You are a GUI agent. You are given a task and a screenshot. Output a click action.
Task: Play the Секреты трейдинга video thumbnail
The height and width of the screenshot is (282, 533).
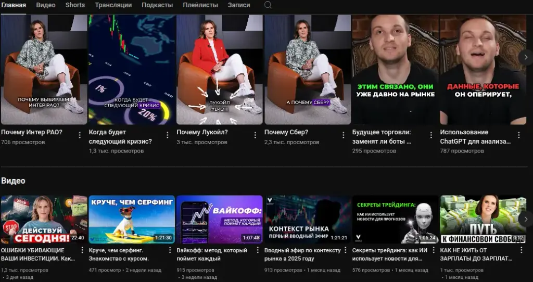[396, 219]
